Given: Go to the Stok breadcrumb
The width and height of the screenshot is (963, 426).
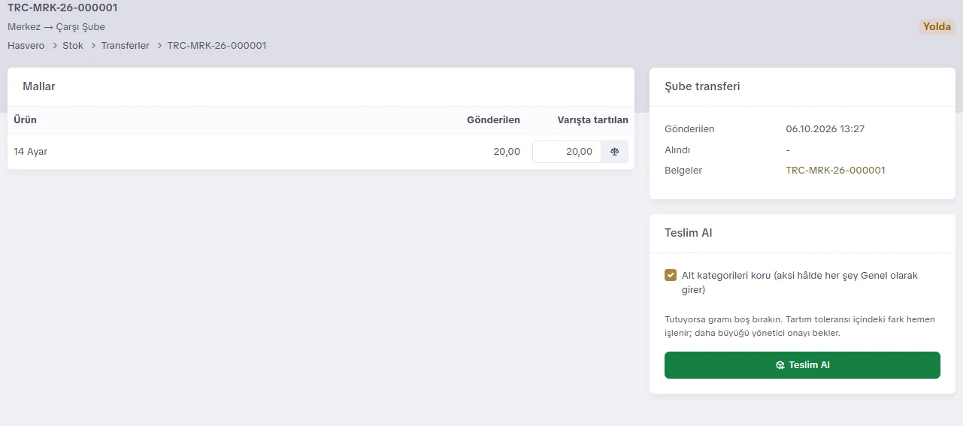Looking at the screenshot, I should [73, 46].
